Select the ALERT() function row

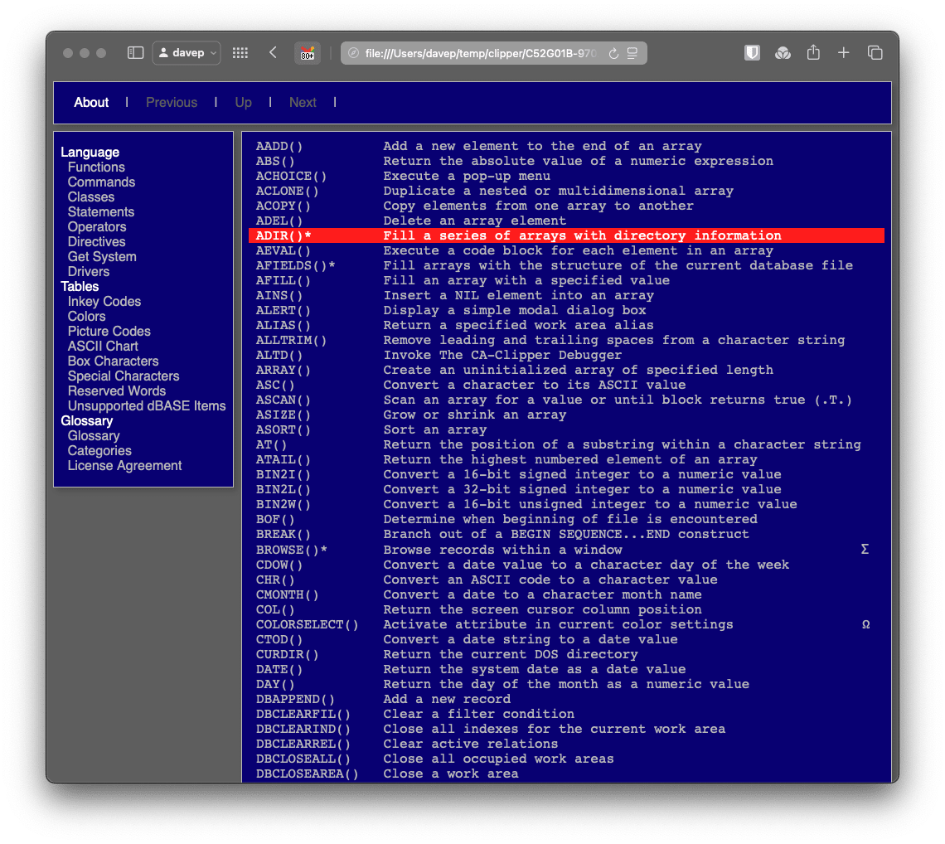click(566, 310)
